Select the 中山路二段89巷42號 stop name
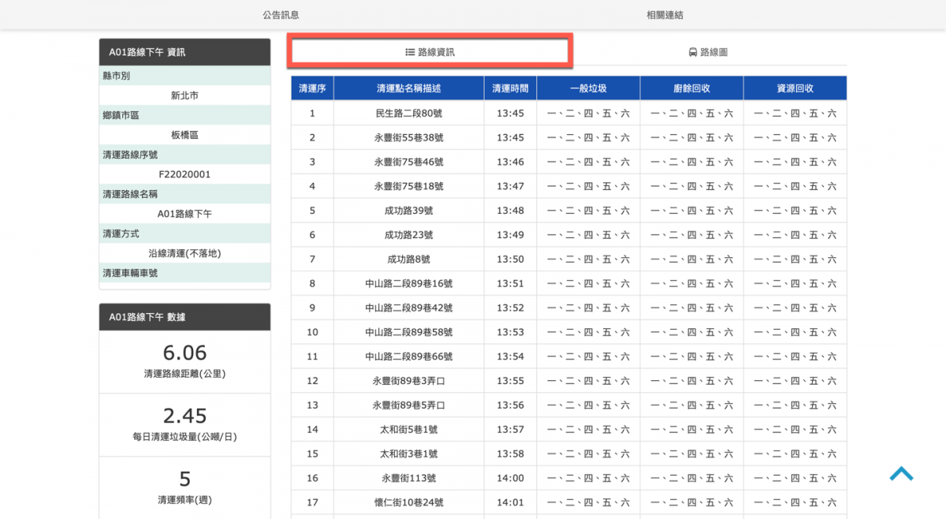946x519 pixels. click(x=409, y=308)
